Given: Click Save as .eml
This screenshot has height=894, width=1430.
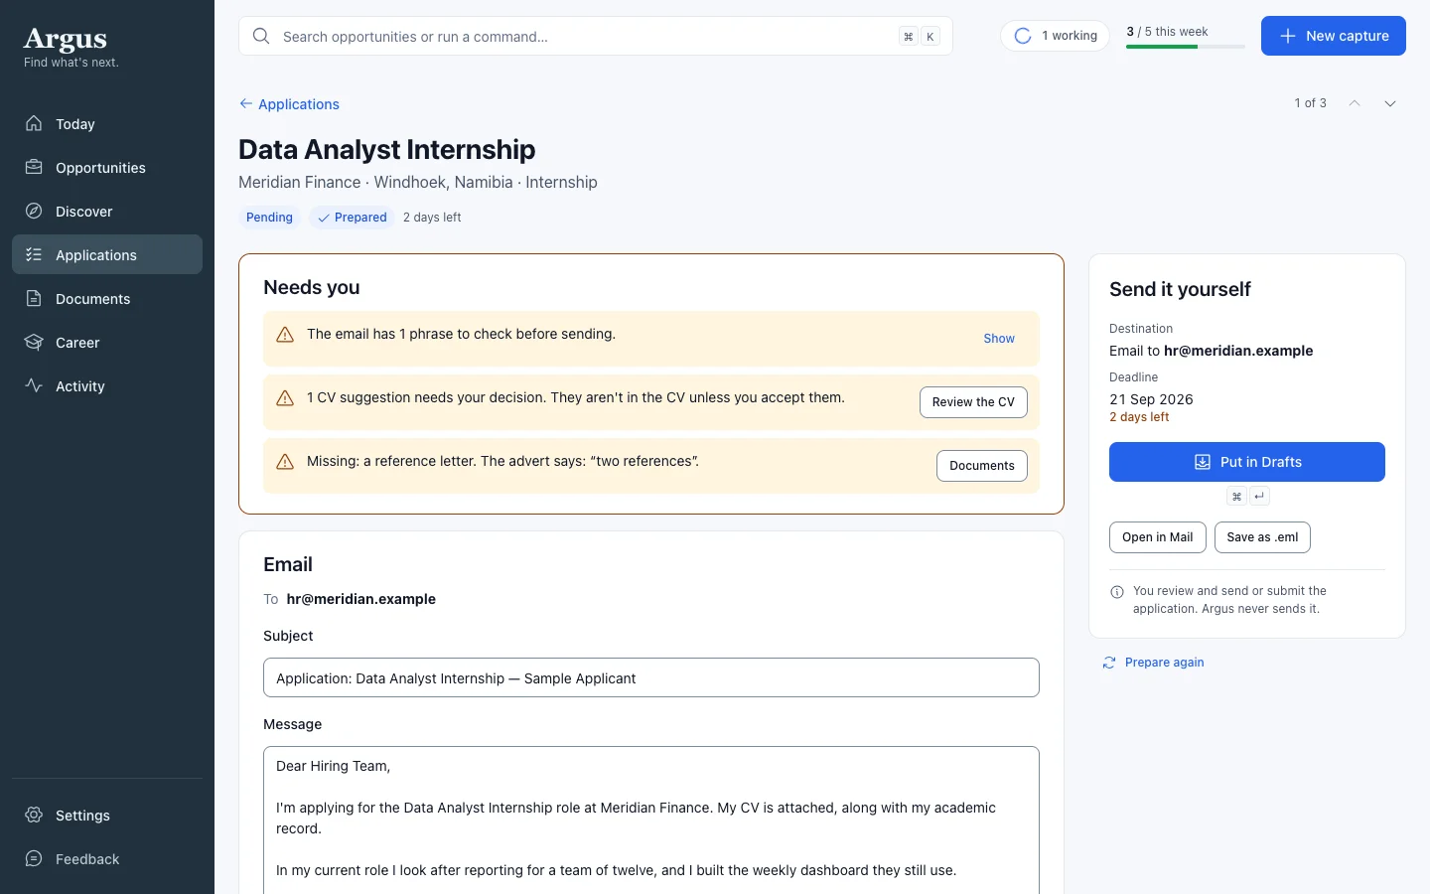Looking at the screenshot, I should point(1262,537).
